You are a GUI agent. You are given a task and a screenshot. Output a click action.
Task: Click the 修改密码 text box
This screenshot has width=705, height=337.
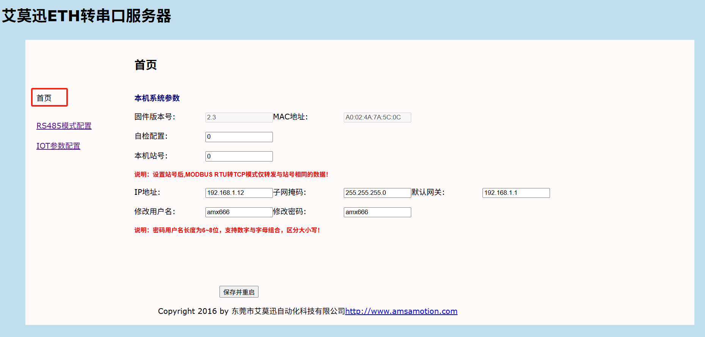point(377,212)
